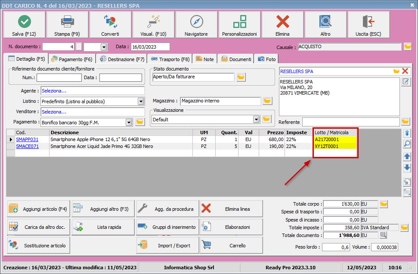Open article link SMAPP031

pyautogui.click(x=27, y=139)
